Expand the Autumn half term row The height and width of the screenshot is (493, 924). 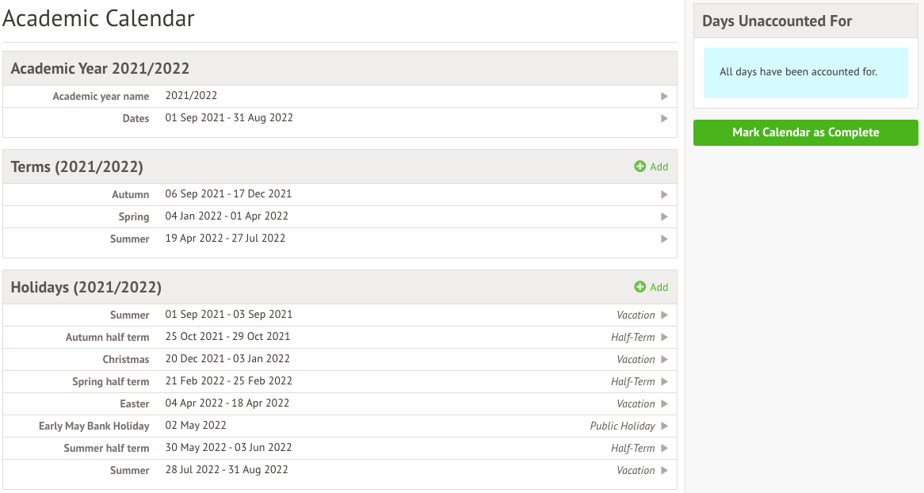(x=664, y=337)
